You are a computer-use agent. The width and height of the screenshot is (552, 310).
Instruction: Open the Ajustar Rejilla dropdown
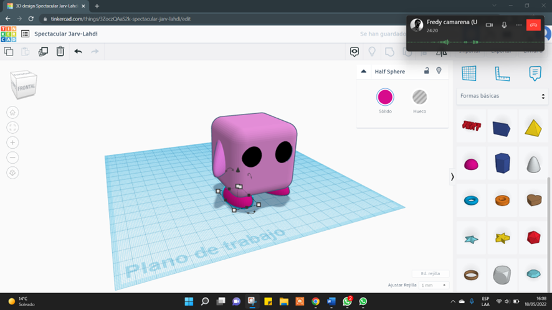[x=434, y=285]
